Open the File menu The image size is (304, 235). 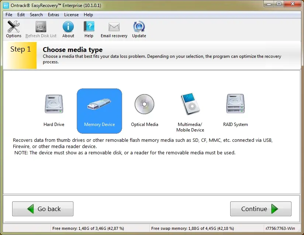(9, 15)
